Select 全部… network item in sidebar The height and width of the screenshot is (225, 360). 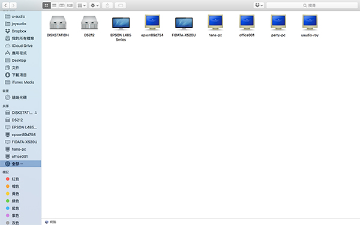[x=20, y=164]
